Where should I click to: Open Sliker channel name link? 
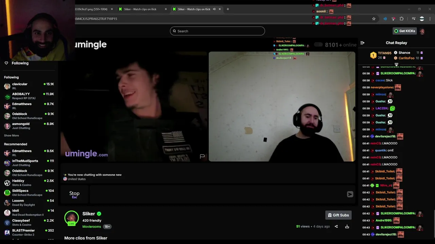point(89,214)
